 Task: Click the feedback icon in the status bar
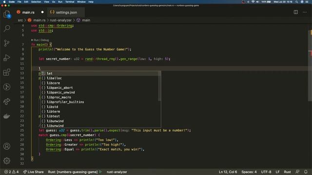point(297,172)
